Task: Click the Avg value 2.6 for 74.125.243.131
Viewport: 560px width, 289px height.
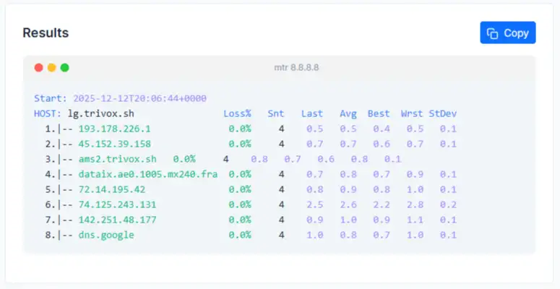Action: click(348, 204)
